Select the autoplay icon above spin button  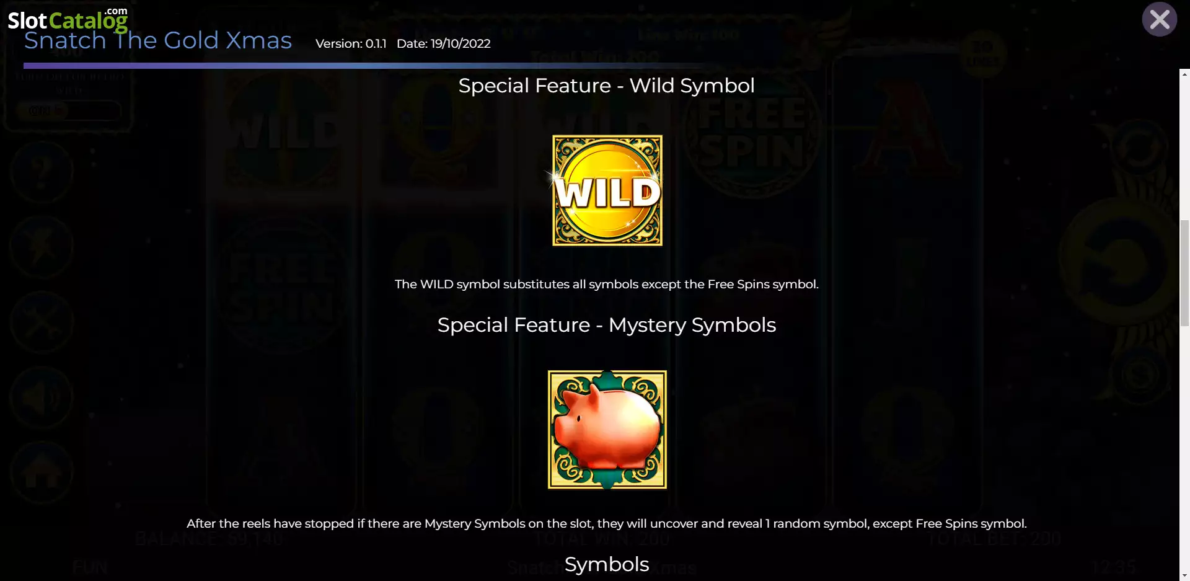pyautogui.click(x=1139, y=147)
